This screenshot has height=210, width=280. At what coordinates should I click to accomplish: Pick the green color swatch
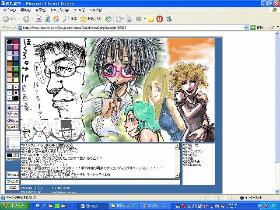click(x=16, y=69)
